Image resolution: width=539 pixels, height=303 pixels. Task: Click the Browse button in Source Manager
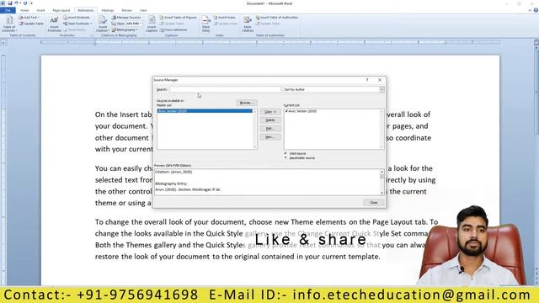tap(247, 103)
